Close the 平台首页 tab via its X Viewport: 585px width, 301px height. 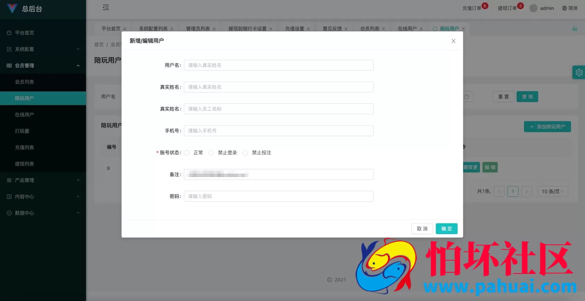pos(125,29)
